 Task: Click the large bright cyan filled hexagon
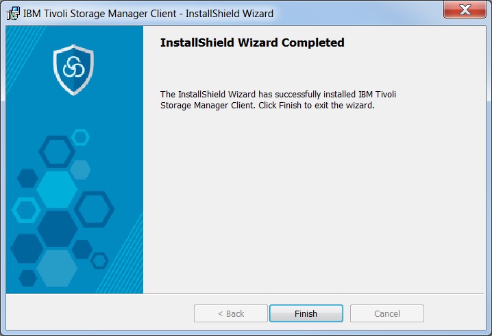(x=57, y=190)
